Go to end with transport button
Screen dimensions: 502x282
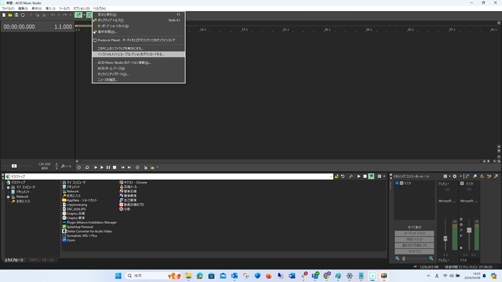[129, 167]
